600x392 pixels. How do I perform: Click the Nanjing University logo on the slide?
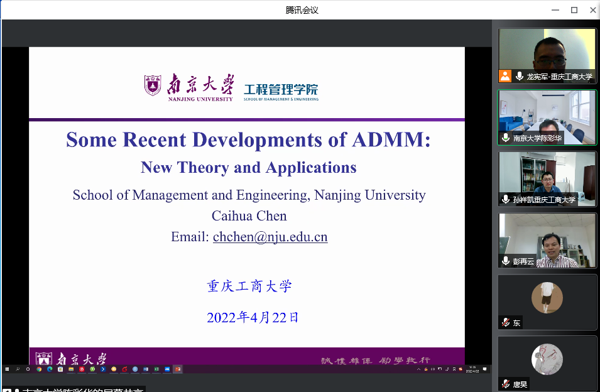tap(188, 86)
